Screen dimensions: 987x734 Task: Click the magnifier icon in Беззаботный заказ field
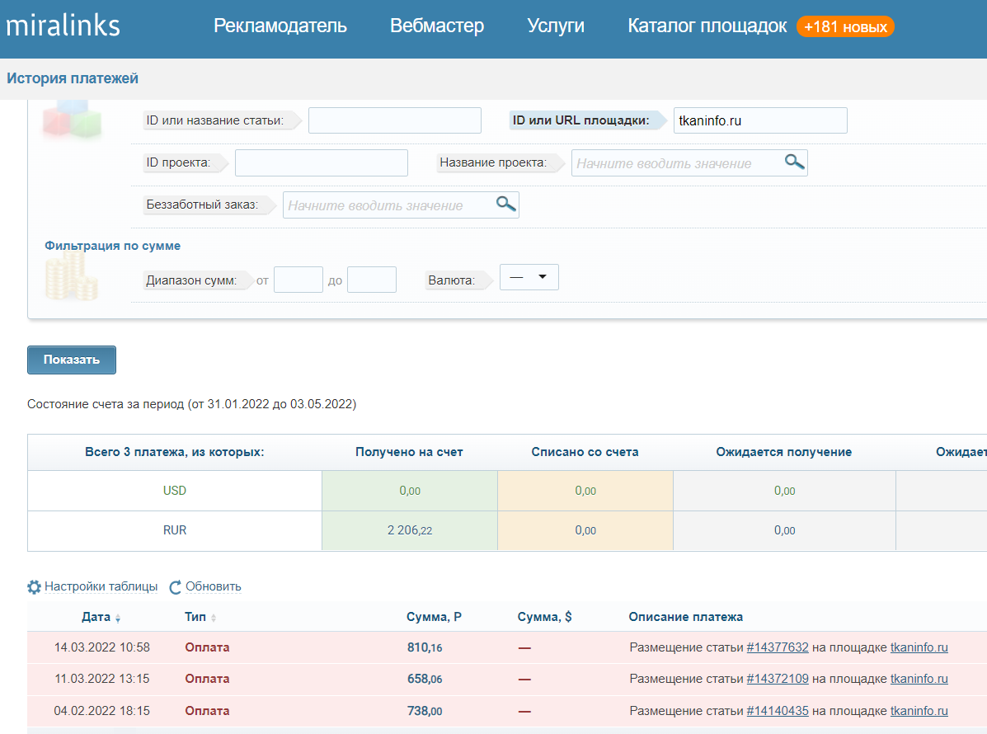tap(505, 204)
